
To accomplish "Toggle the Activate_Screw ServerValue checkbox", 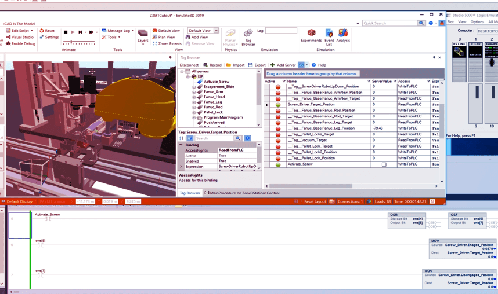I will [x=384, y=164].
